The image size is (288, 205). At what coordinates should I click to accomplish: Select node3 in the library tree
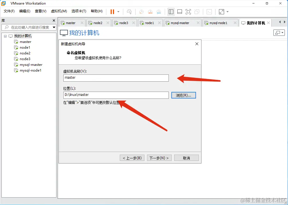(x=25, y=59)
